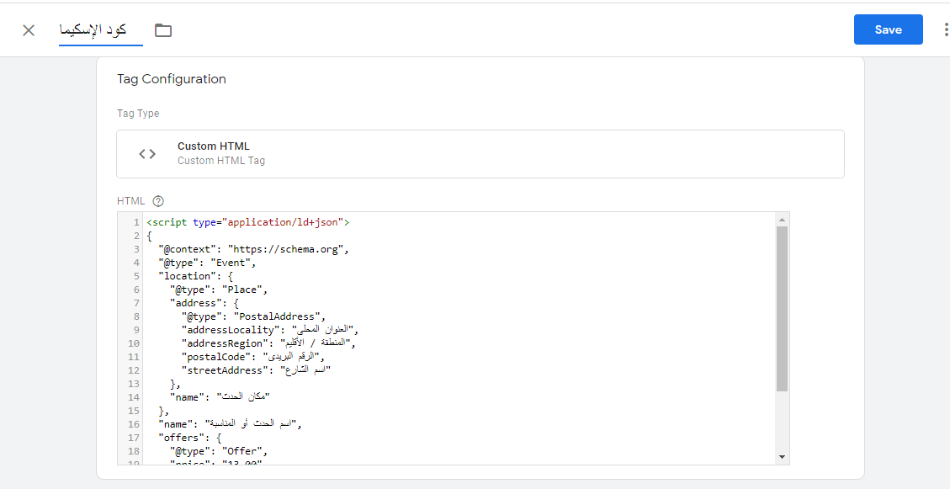Click the code editor scroll up arrow

click(782, 219)
